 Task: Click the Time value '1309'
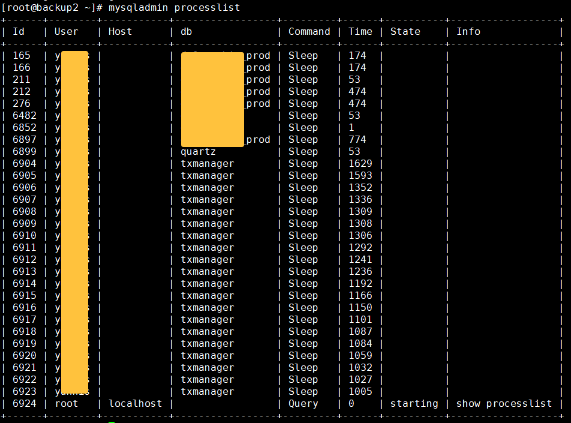[360, 212]
